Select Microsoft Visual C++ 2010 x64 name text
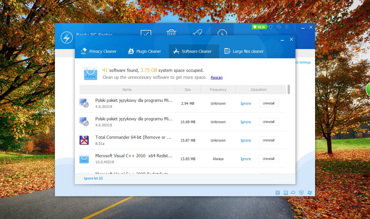370x219 pixels. (134, 156)
